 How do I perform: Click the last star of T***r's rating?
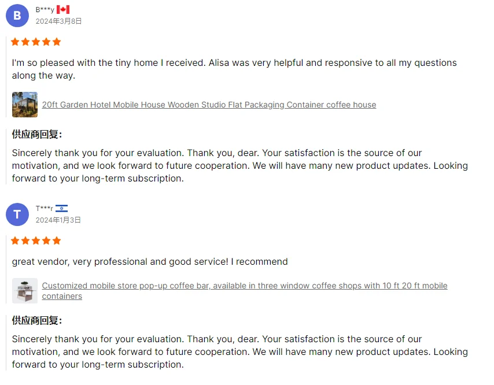click(57, 241)
